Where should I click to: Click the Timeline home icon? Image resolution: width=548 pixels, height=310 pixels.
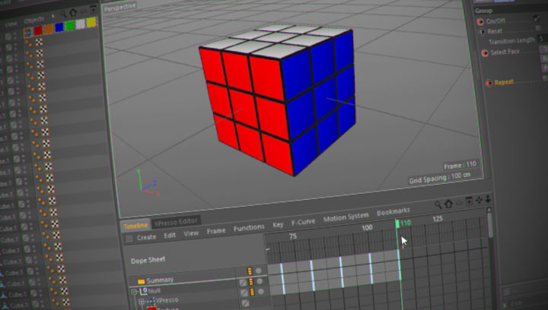coord(448,204)
